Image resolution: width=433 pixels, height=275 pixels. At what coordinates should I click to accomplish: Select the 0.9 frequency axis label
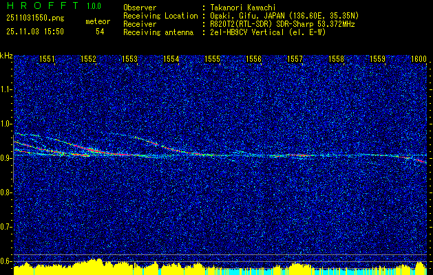point(6,158)
